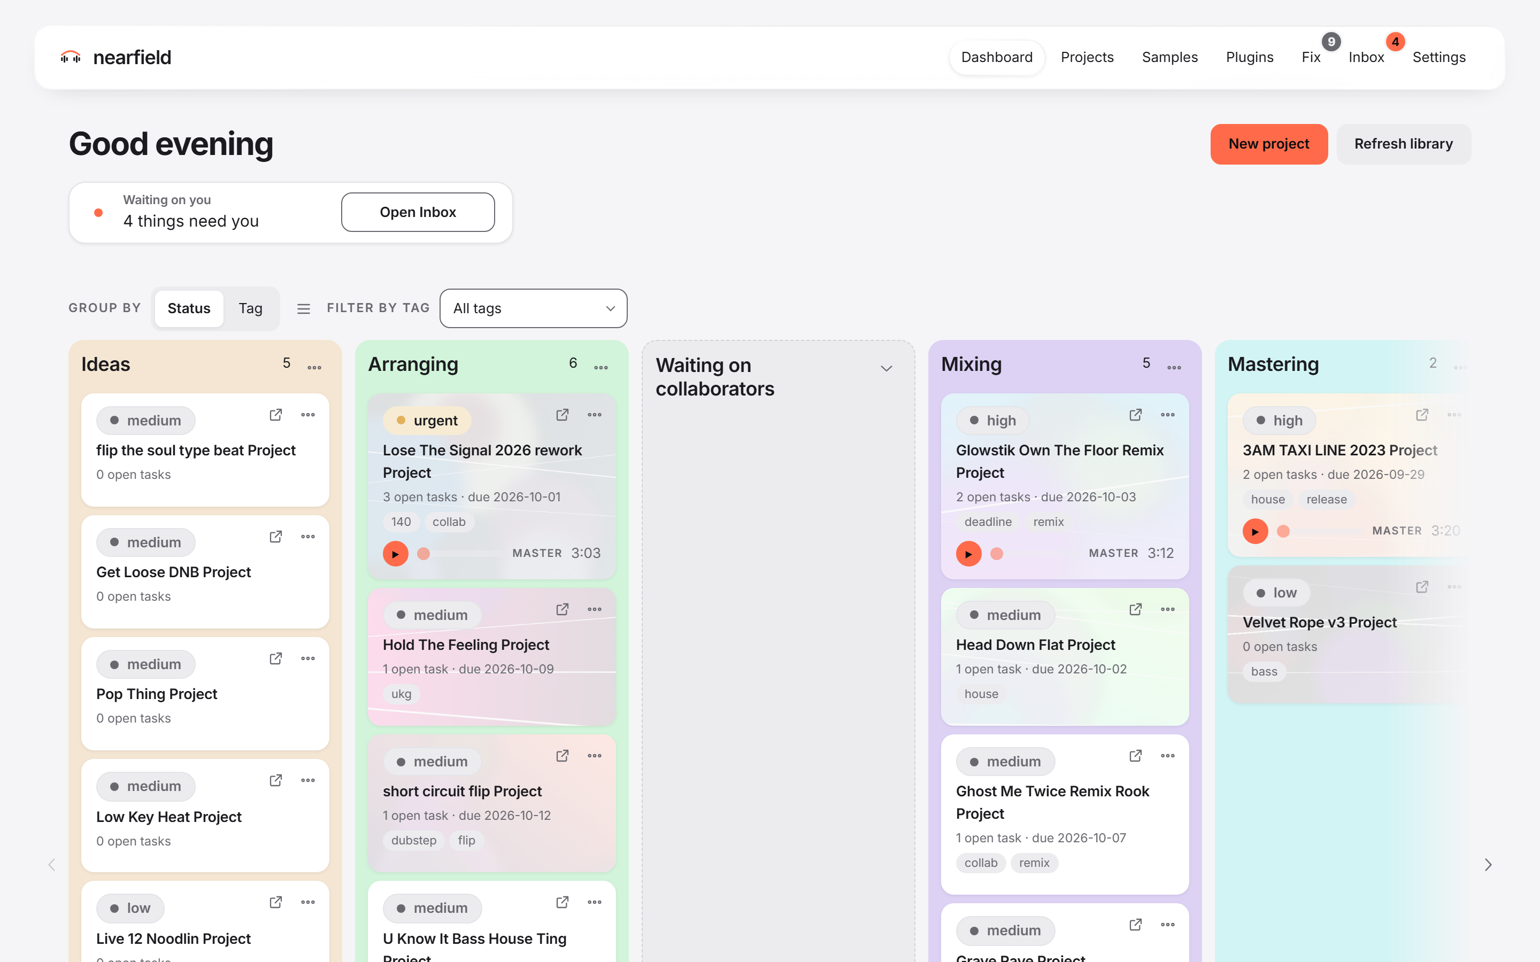
Task: Open the Arranging column options menu
Action: (600, 368)
